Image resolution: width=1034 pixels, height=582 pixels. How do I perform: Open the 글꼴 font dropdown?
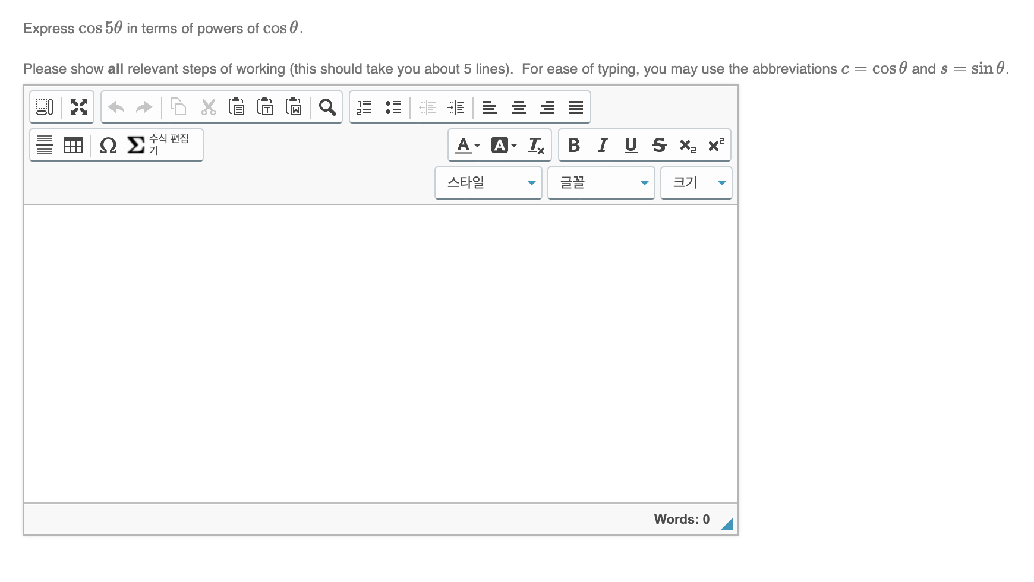tap(601, 183)
